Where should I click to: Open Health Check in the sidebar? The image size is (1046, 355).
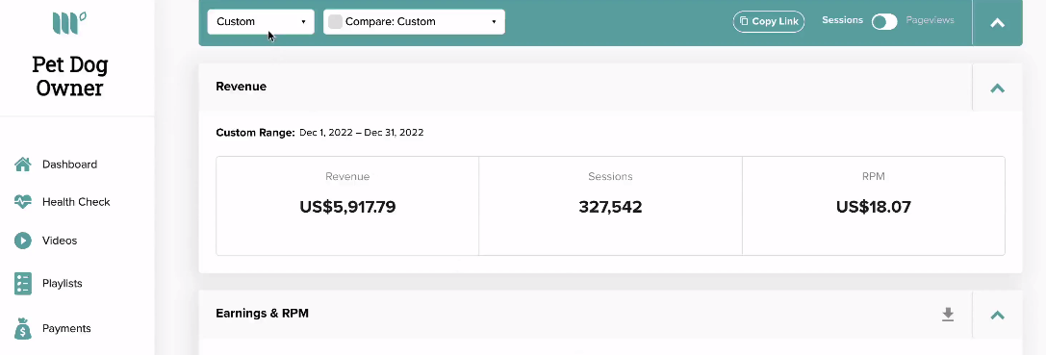coord(76,201)
